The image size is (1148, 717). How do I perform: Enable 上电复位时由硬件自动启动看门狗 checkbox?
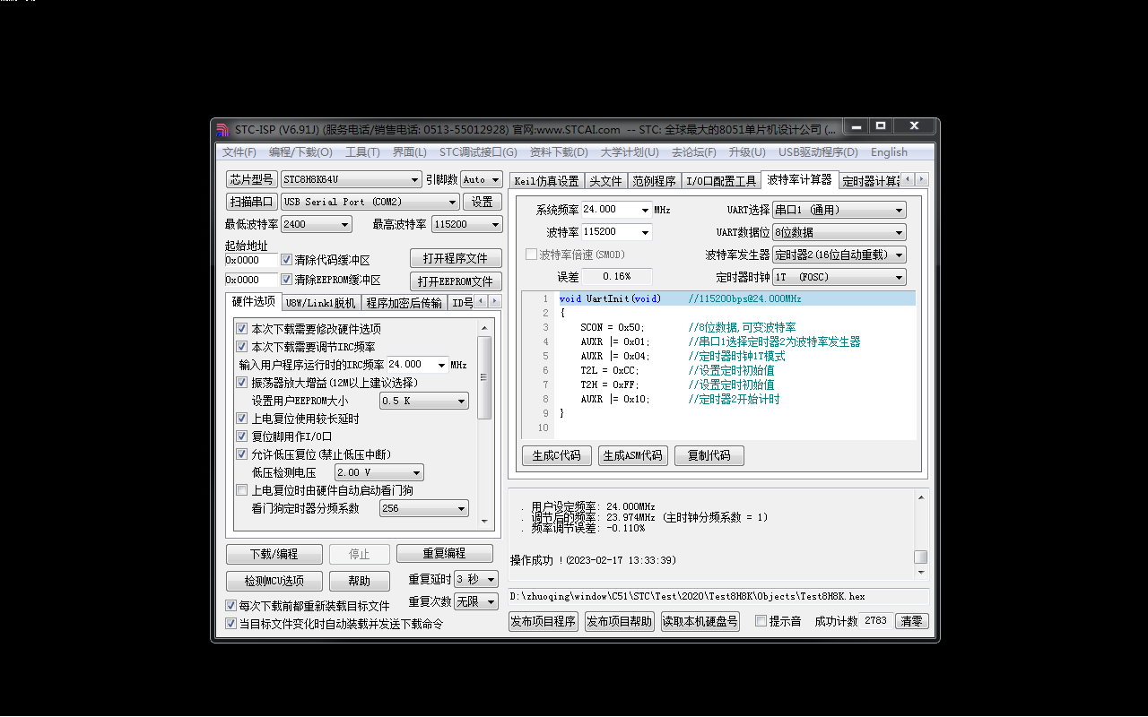242,490
